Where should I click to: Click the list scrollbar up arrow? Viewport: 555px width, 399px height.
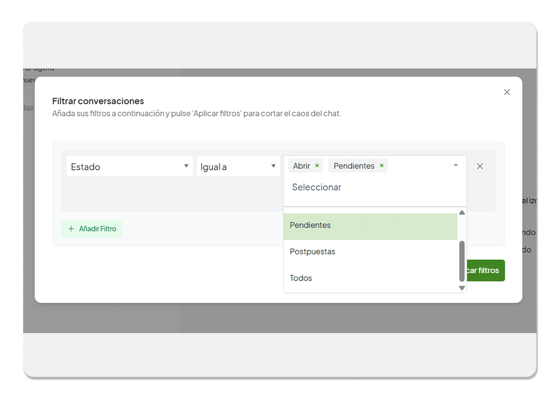pyautogui.click(x=462, y=213)
